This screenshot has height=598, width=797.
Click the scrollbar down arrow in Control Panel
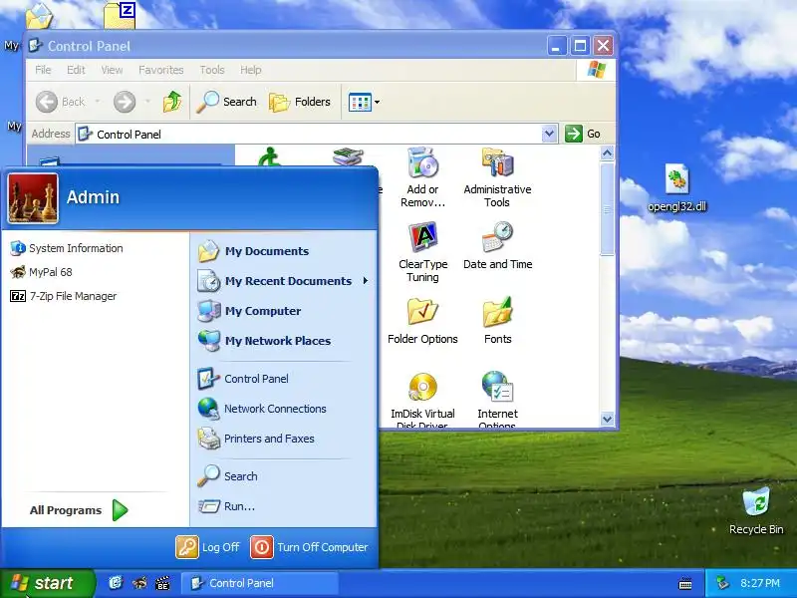pyautogui.click(x=607, y=419)
